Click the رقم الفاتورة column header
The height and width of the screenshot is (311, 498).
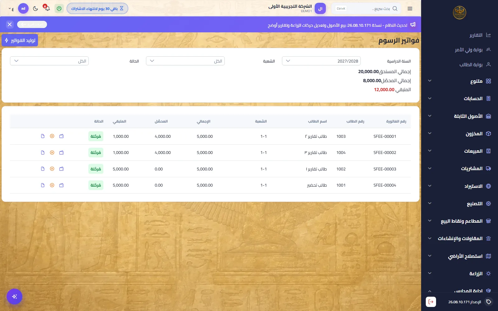[396, 121]
